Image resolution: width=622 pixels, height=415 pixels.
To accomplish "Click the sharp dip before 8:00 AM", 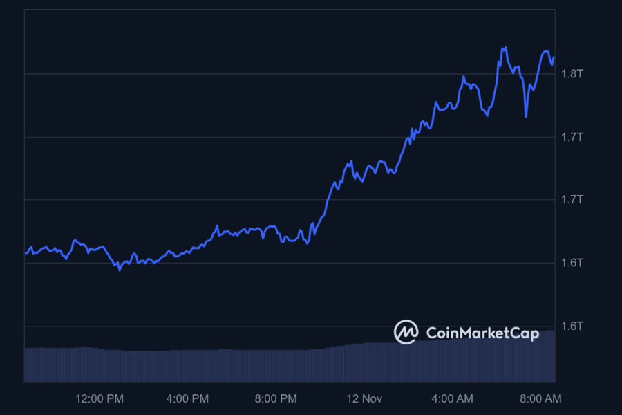I will (527, 116).
